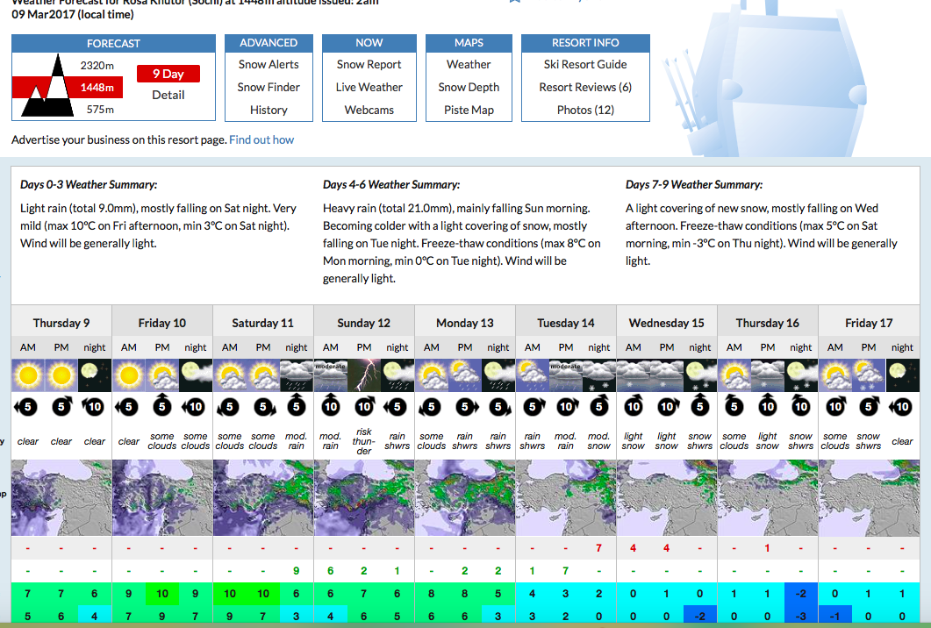Viewport: 931px width, 628px height.
Task: Open the Piste Map
Action: coord(469,110)
